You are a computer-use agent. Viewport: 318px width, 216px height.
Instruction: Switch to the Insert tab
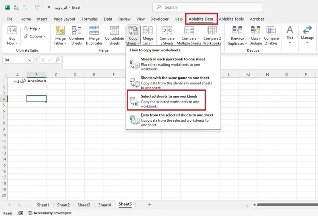click(x=42, y=19)
